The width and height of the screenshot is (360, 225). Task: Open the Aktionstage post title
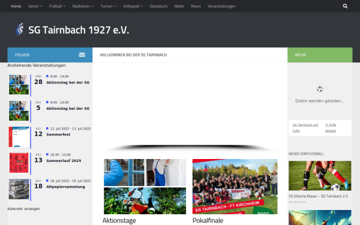click(119, 220)
